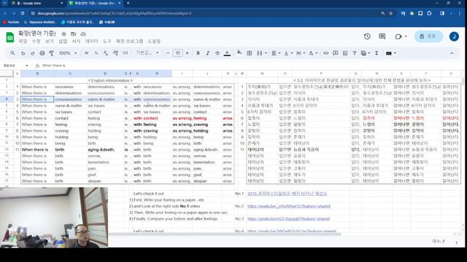Insert a comment from the toolbar
The image size is (467, 262).
(336, 53)
